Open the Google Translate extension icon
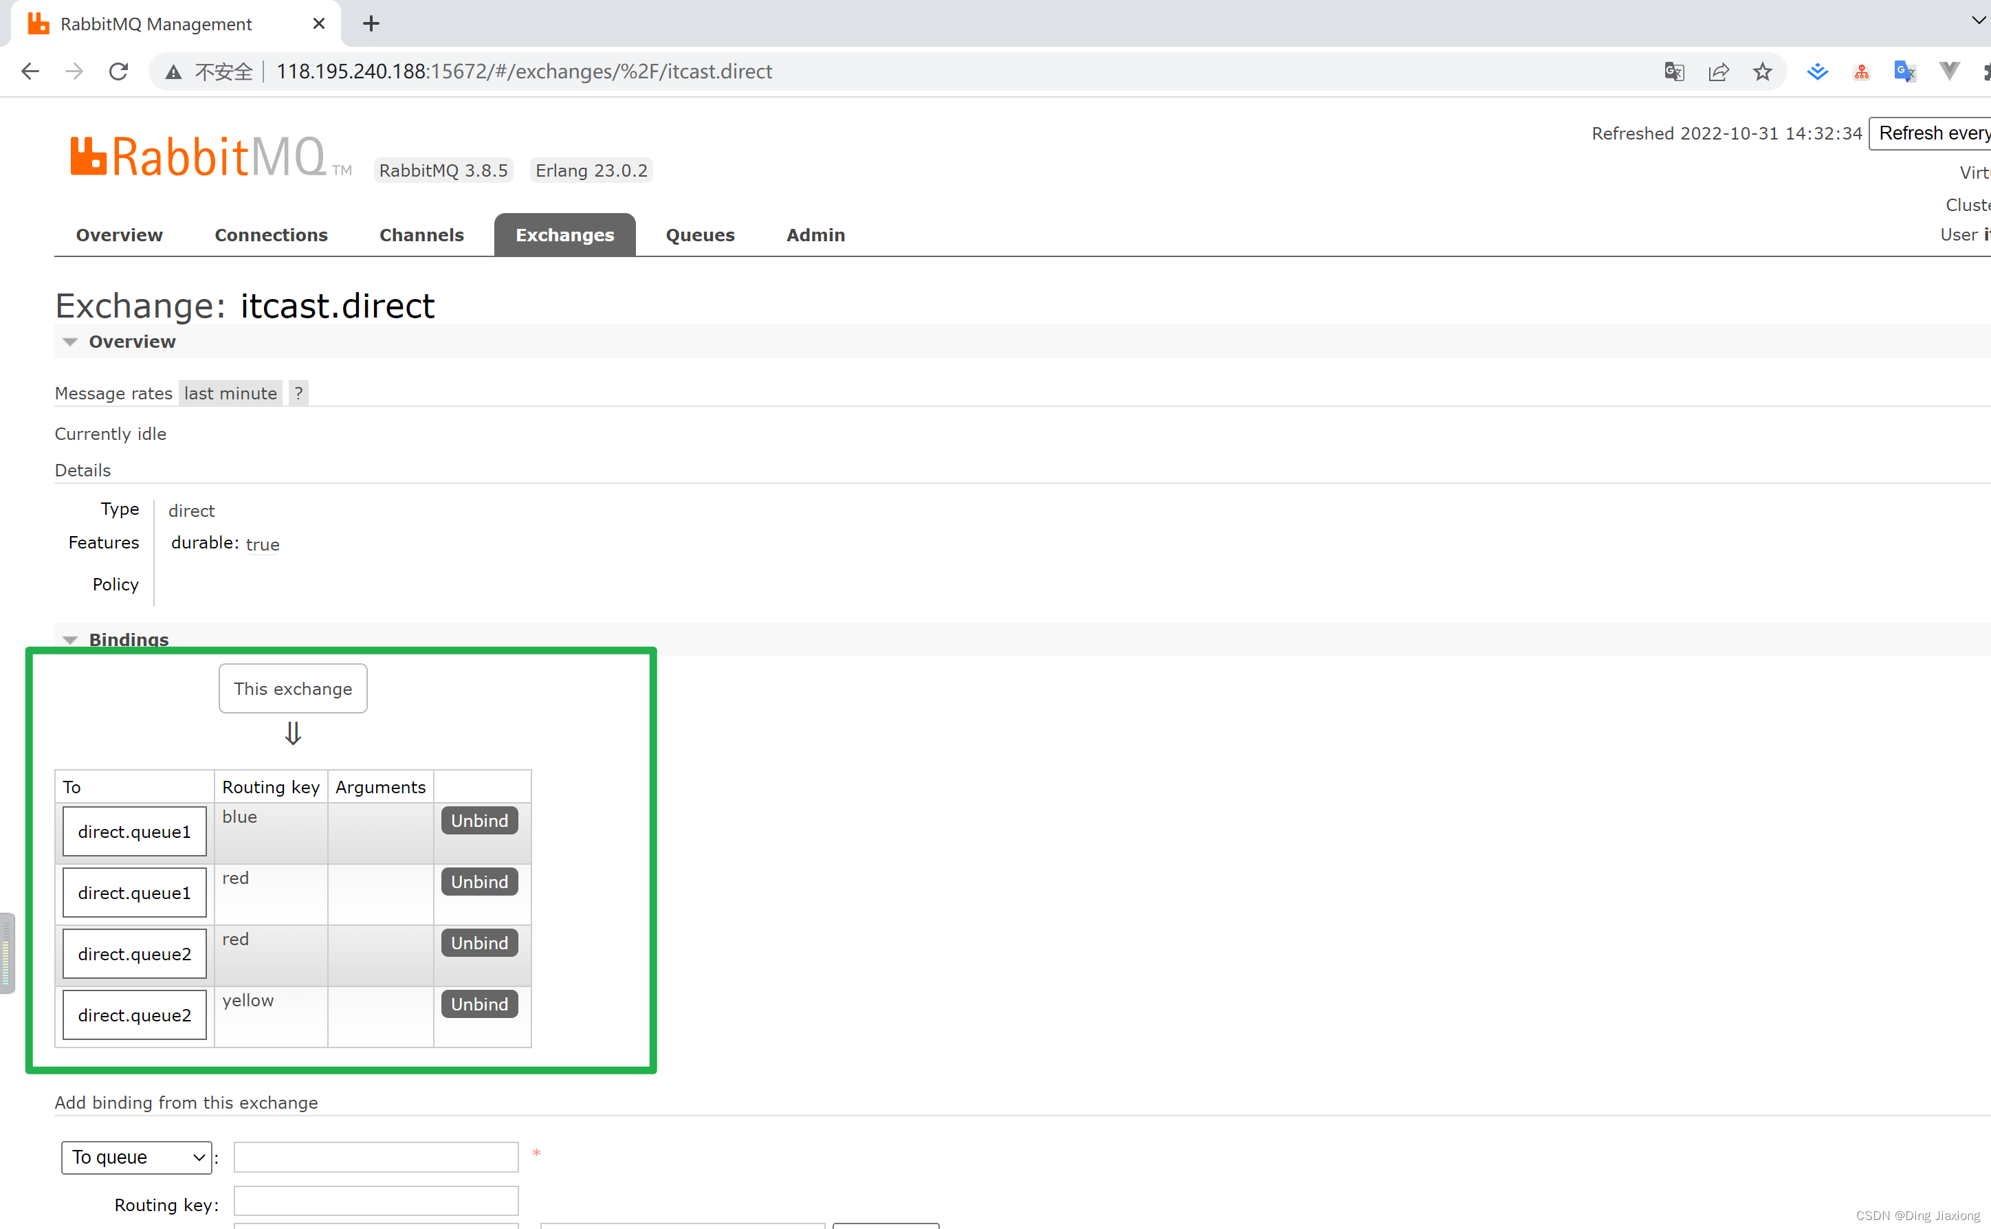This screenshot has width=1991, height=1229. [1905, 71]
